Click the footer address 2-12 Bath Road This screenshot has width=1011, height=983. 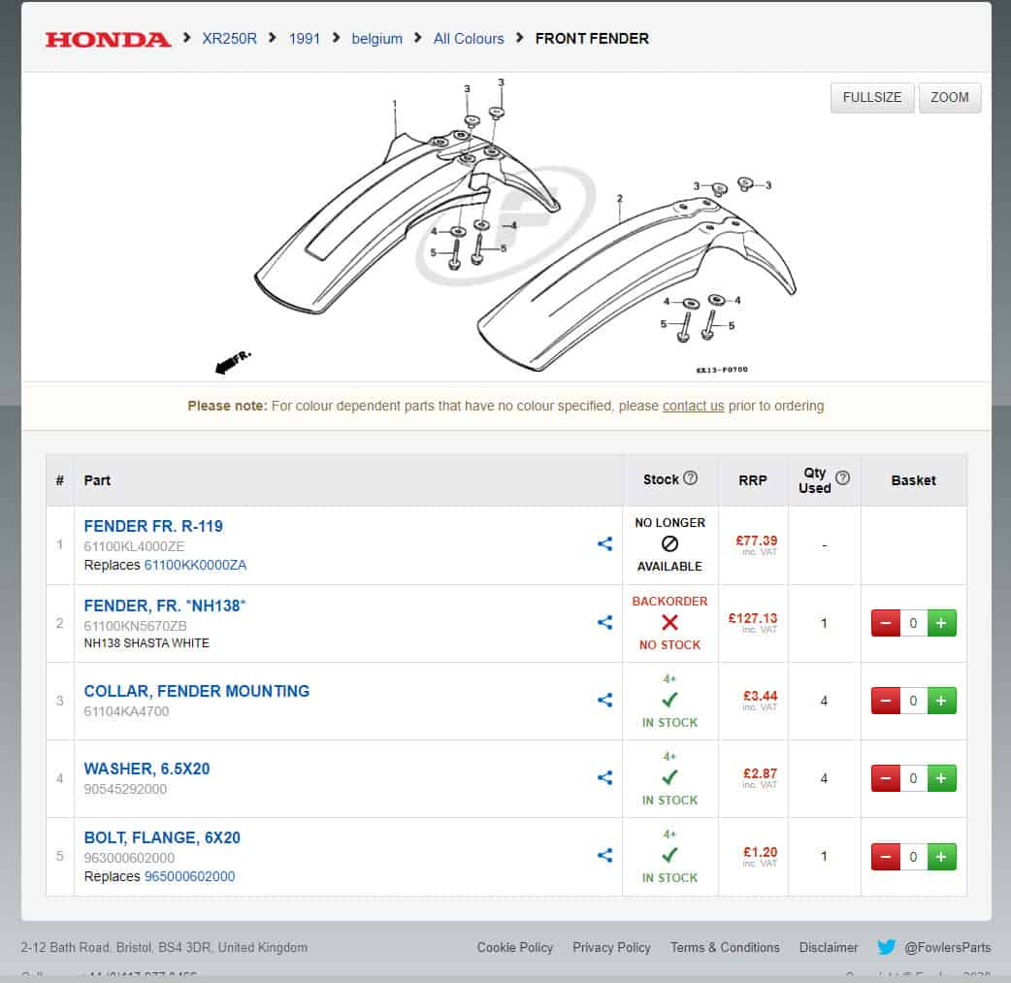(x=164, y=947)
